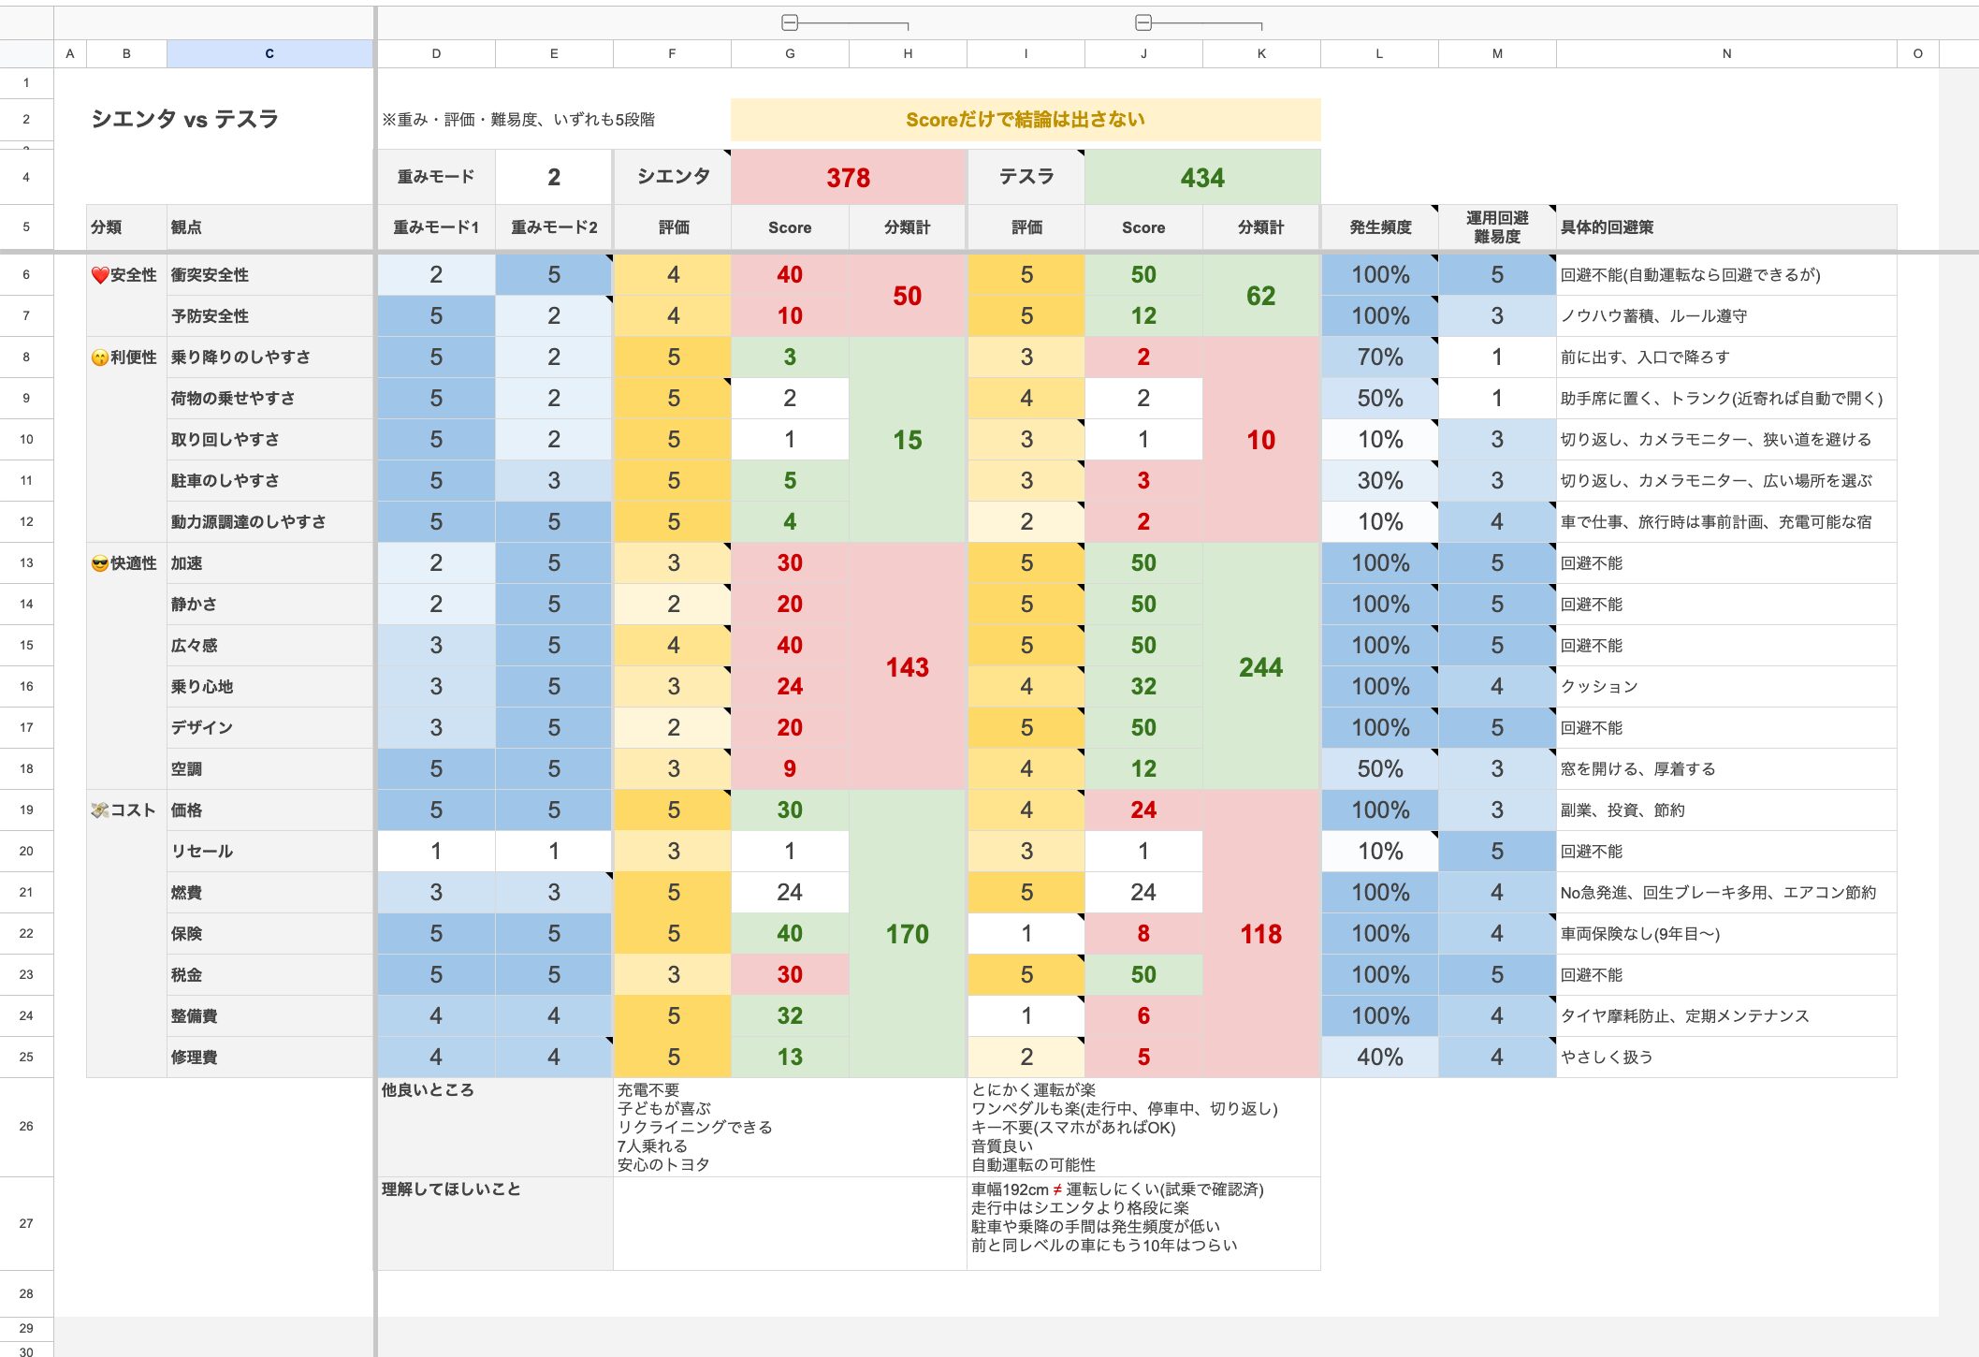1979x1357 pixels.
Task: Collapse the column group above column G
Action: tap(790, 22)
